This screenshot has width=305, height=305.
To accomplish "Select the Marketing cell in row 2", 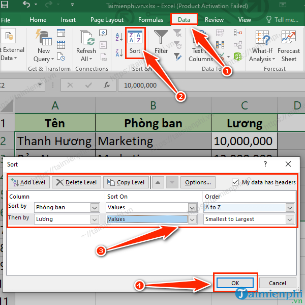I will (x=153, y=141).
